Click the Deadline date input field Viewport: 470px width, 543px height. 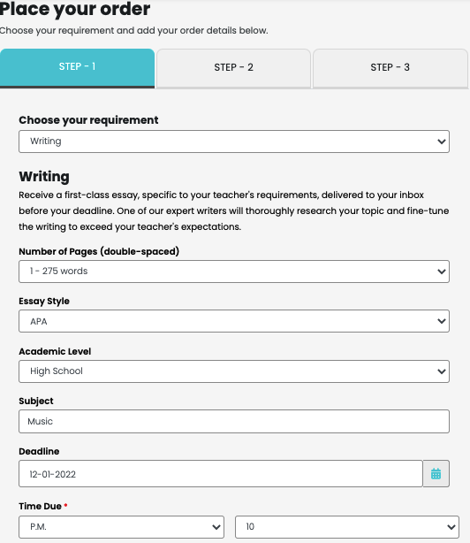221,473
